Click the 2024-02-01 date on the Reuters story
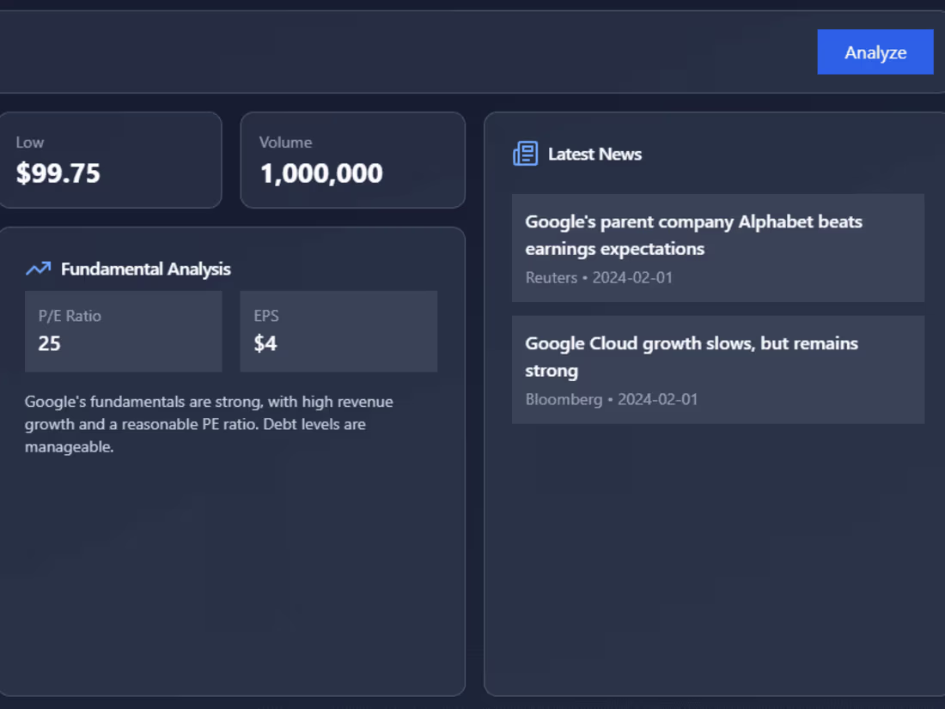945x709 pixels. click(632, 277)
